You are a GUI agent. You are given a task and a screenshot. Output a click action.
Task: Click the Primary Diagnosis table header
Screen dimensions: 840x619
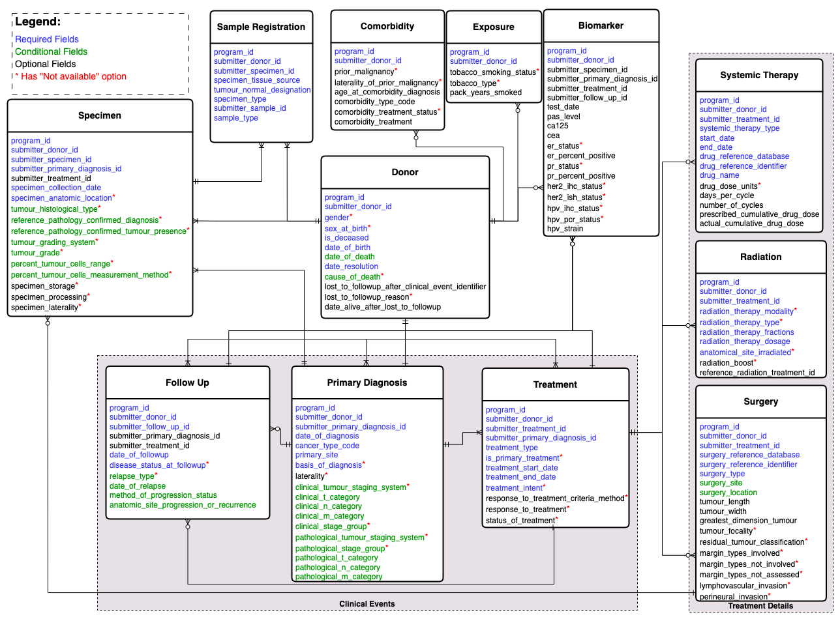(367, 383)
